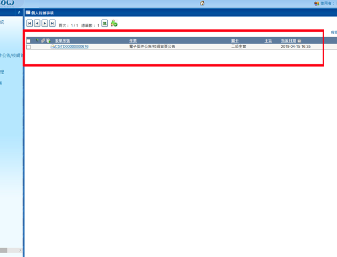Sort by the 關卡 column header

[x=235, y=41]
